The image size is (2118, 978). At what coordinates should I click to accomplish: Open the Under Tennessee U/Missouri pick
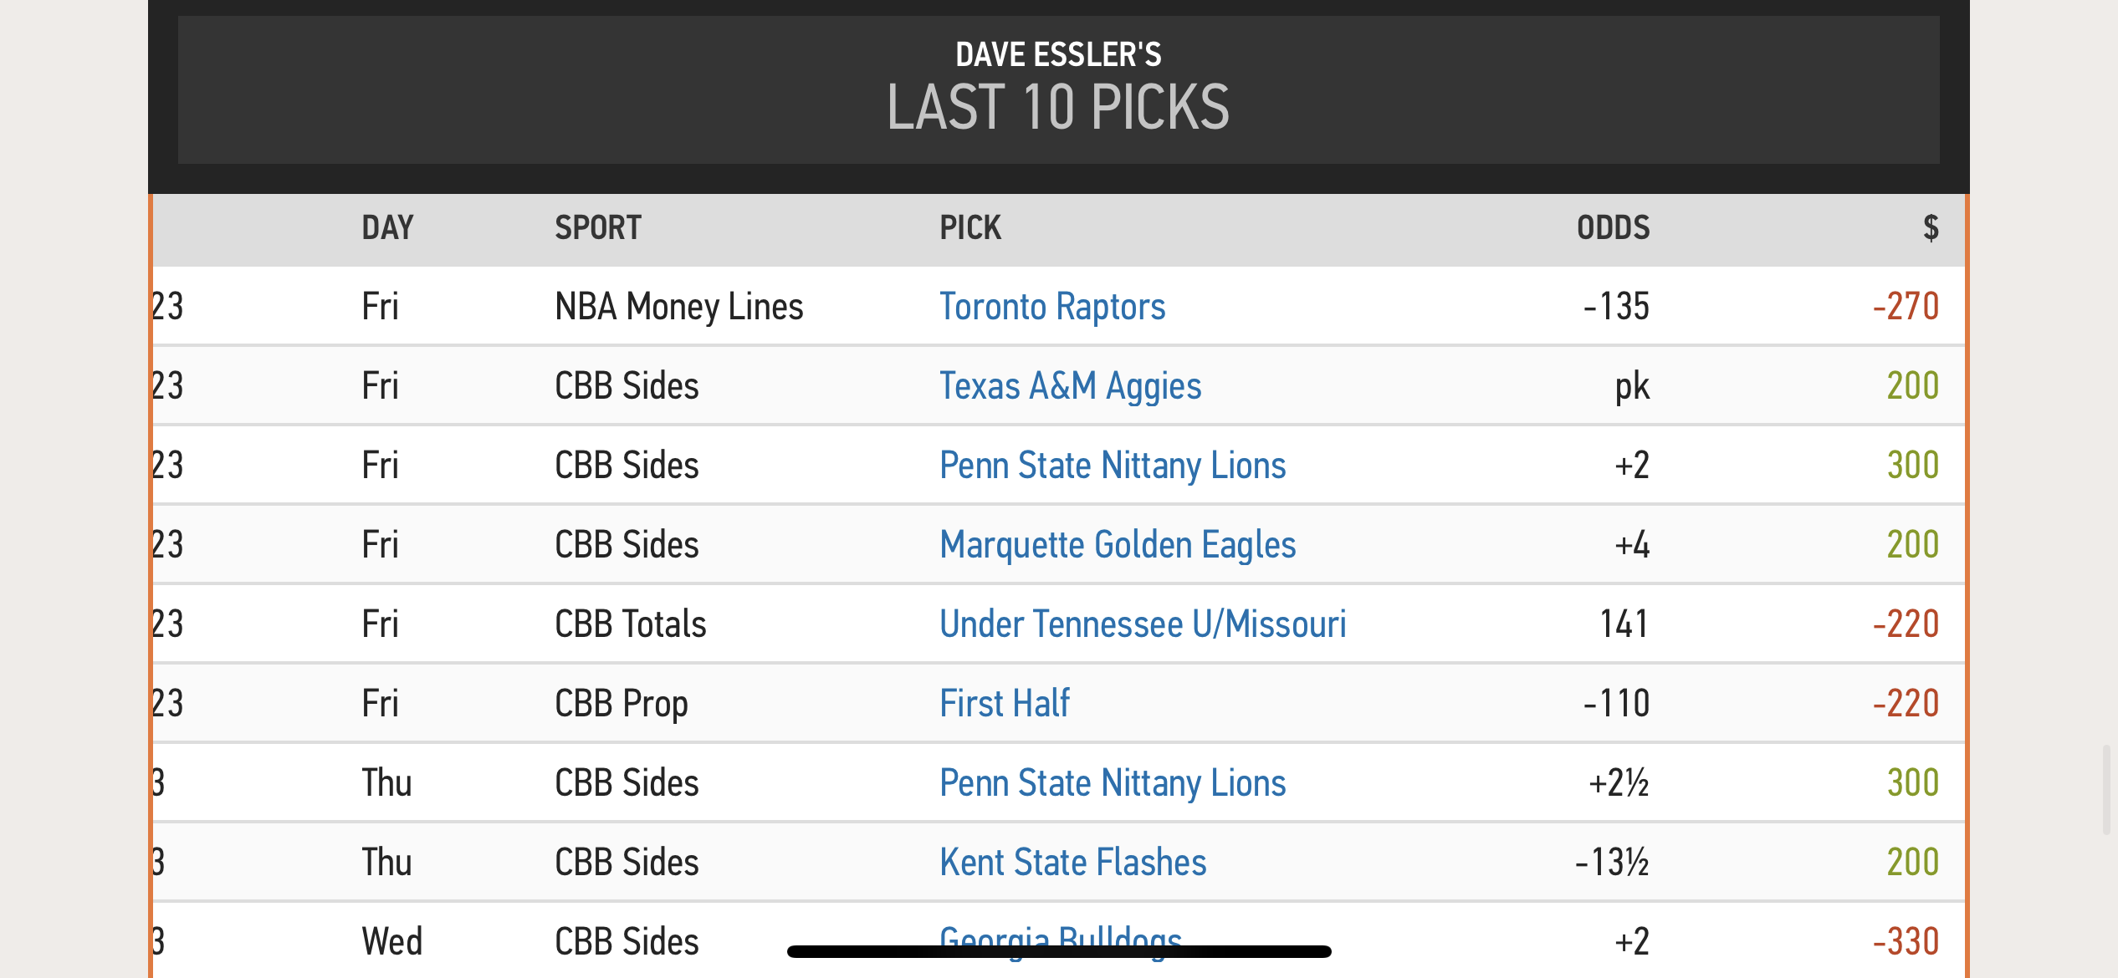pyautogui.click(x=1142, y=624)
